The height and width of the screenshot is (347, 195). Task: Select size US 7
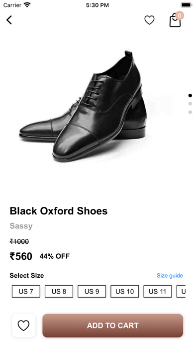click(x=26, y=291)
